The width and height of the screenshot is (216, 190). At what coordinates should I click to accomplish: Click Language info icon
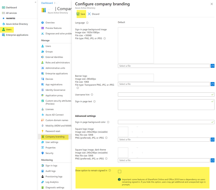pyautogui.click(x=87, y=23)
